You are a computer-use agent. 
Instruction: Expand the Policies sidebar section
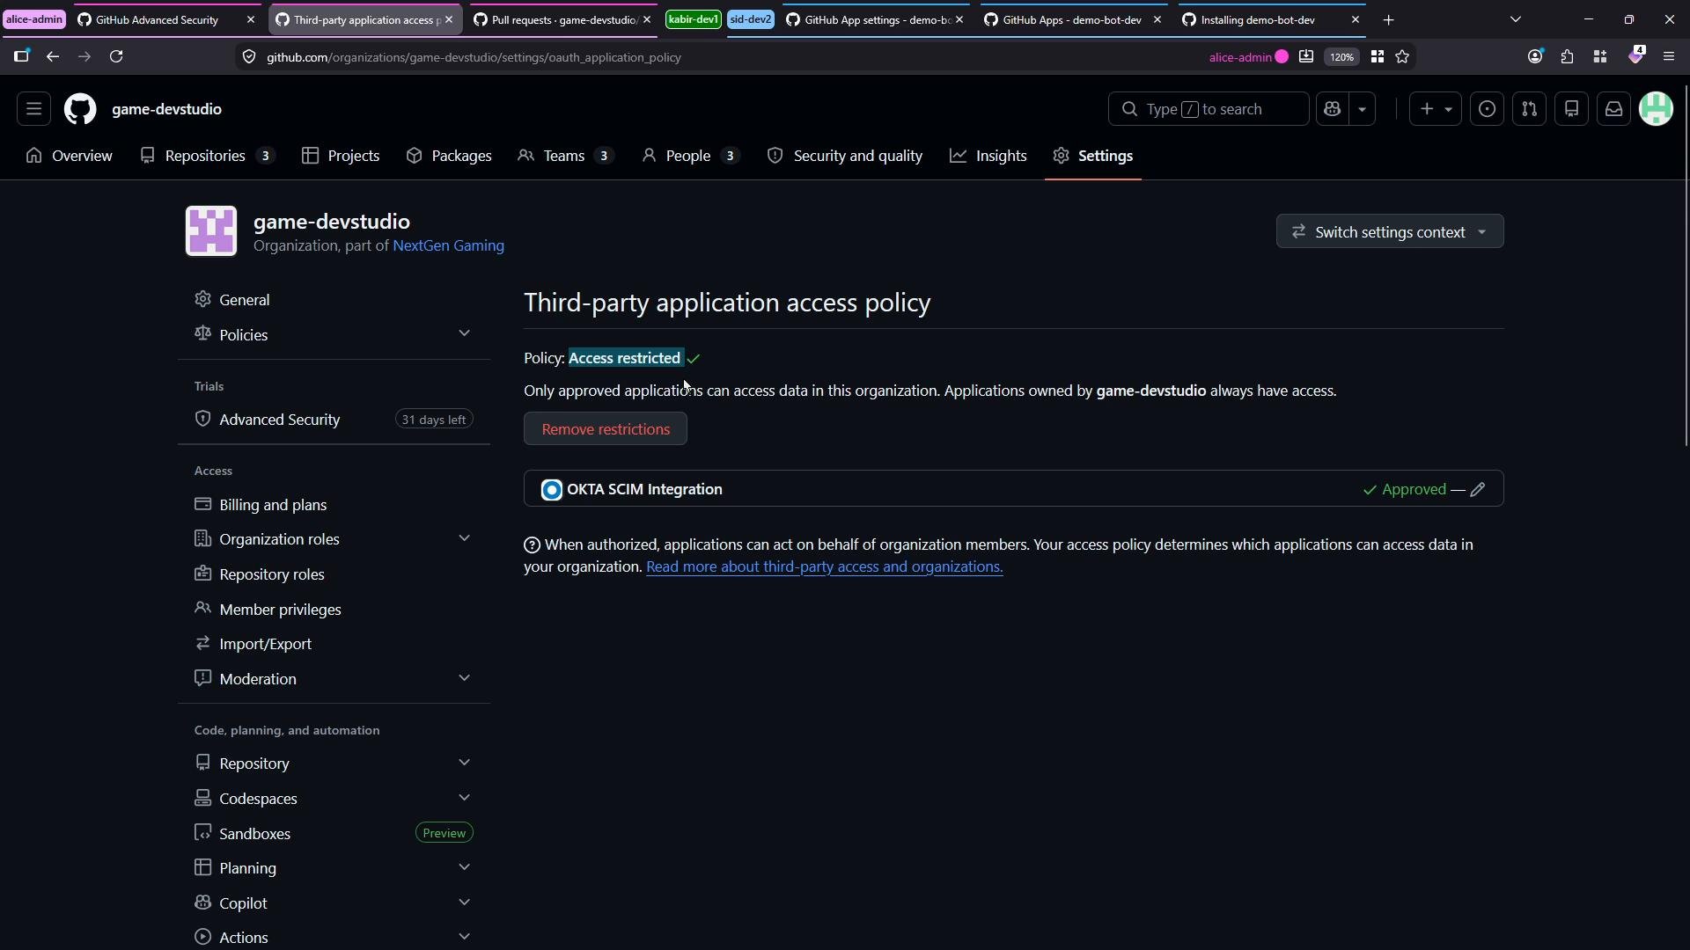[465, 333]
